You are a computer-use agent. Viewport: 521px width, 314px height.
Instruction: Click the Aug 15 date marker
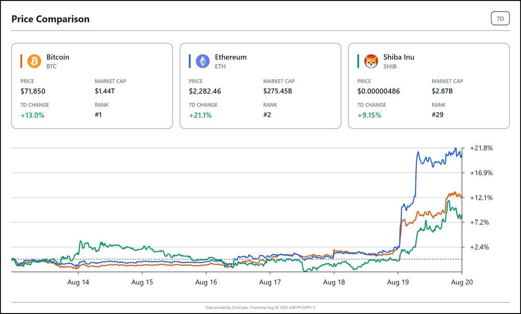(x=142, y=282)
